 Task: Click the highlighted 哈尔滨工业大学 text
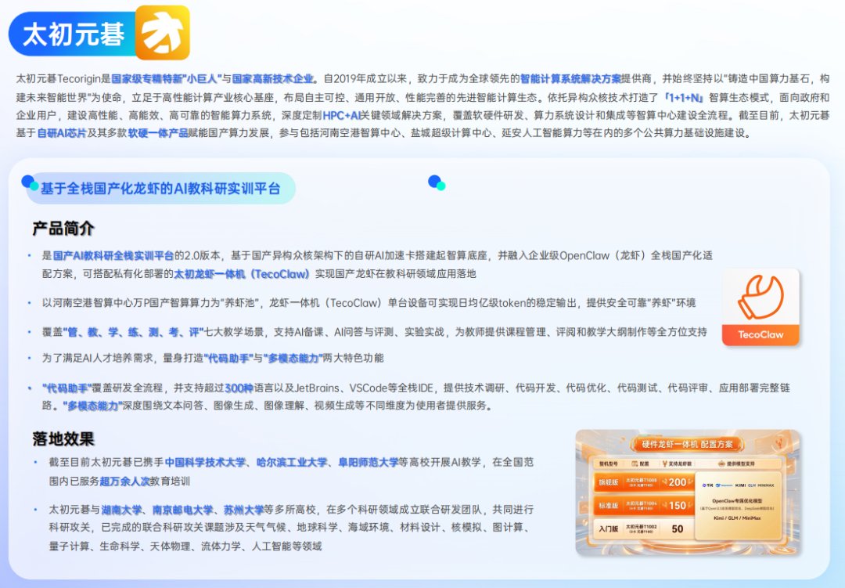tap(292, 462)
